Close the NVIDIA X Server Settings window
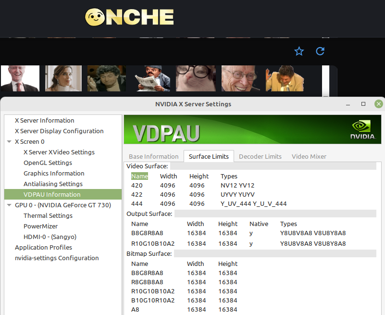The height and width of the screenshot is (315, 385). (x=379, y=104)
